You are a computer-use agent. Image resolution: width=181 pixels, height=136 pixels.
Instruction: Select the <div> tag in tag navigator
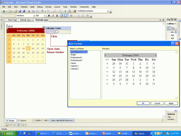(x=46, y=120)
